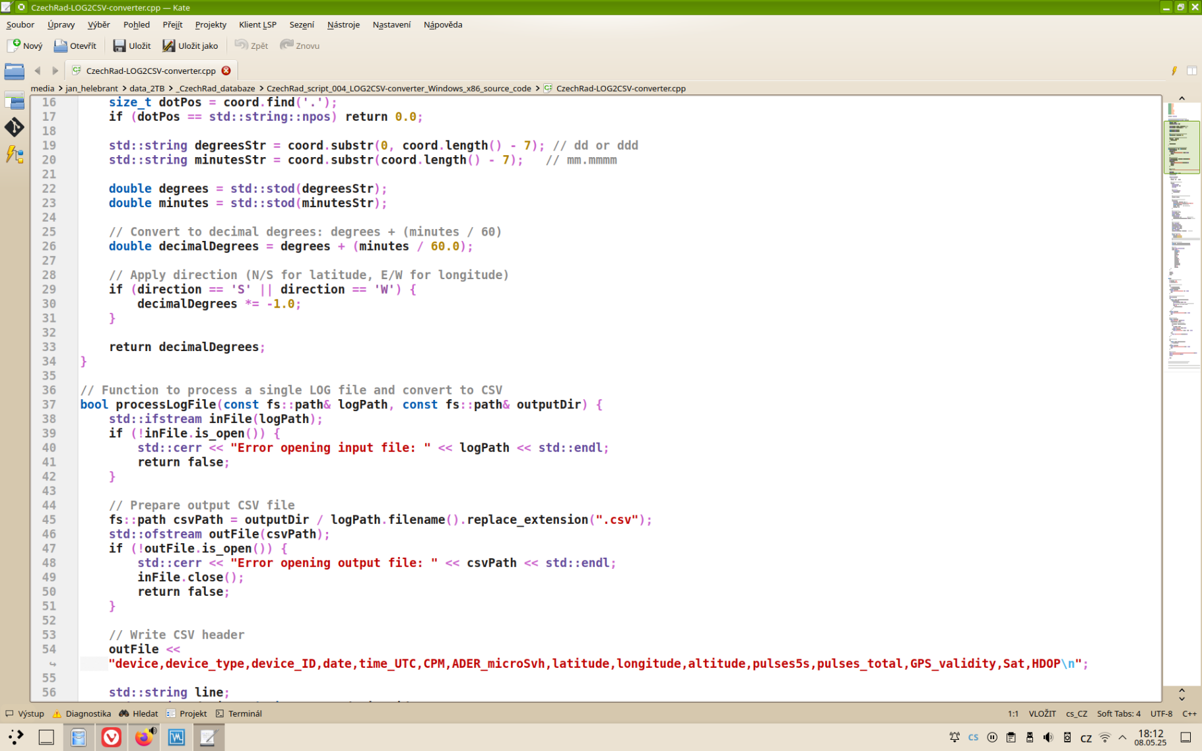Open the Projekt panel
Screen dimensions: 1202x751
click(x=187, y=713)
